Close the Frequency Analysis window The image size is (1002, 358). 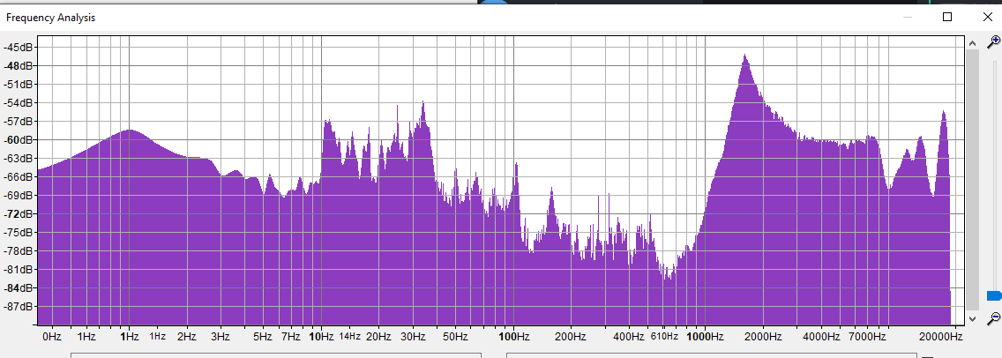pos(986,18)
